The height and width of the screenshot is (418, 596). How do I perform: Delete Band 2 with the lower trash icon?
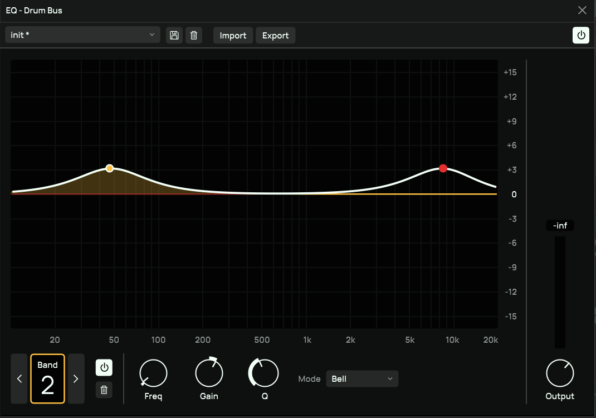[x=104, y=390]
